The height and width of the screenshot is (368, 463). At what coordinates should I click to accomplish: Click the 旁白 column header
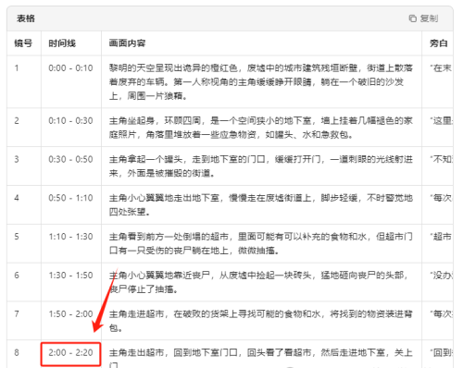(x=439, y=43)
